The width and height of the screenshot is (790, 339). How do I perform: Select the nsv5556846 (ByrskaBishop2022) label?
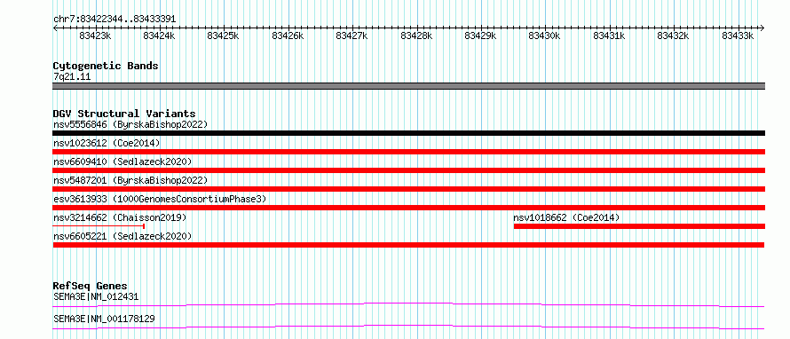click(130, 124)
